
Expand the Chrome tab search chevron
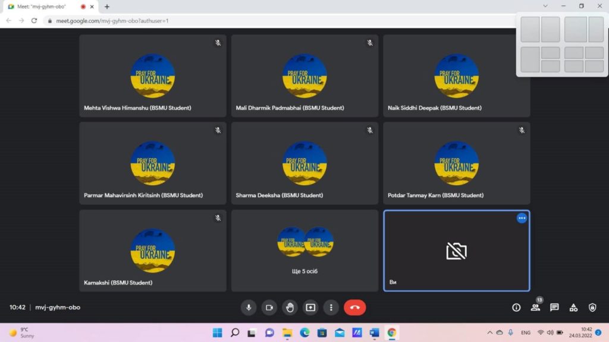pyautogui.click(x=545, y=6)
